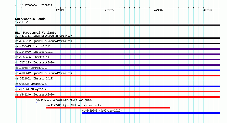Click the tiny blue mark under nsv4567979
The width and height of the screenshot is (227, 123).
coord(36,102)
